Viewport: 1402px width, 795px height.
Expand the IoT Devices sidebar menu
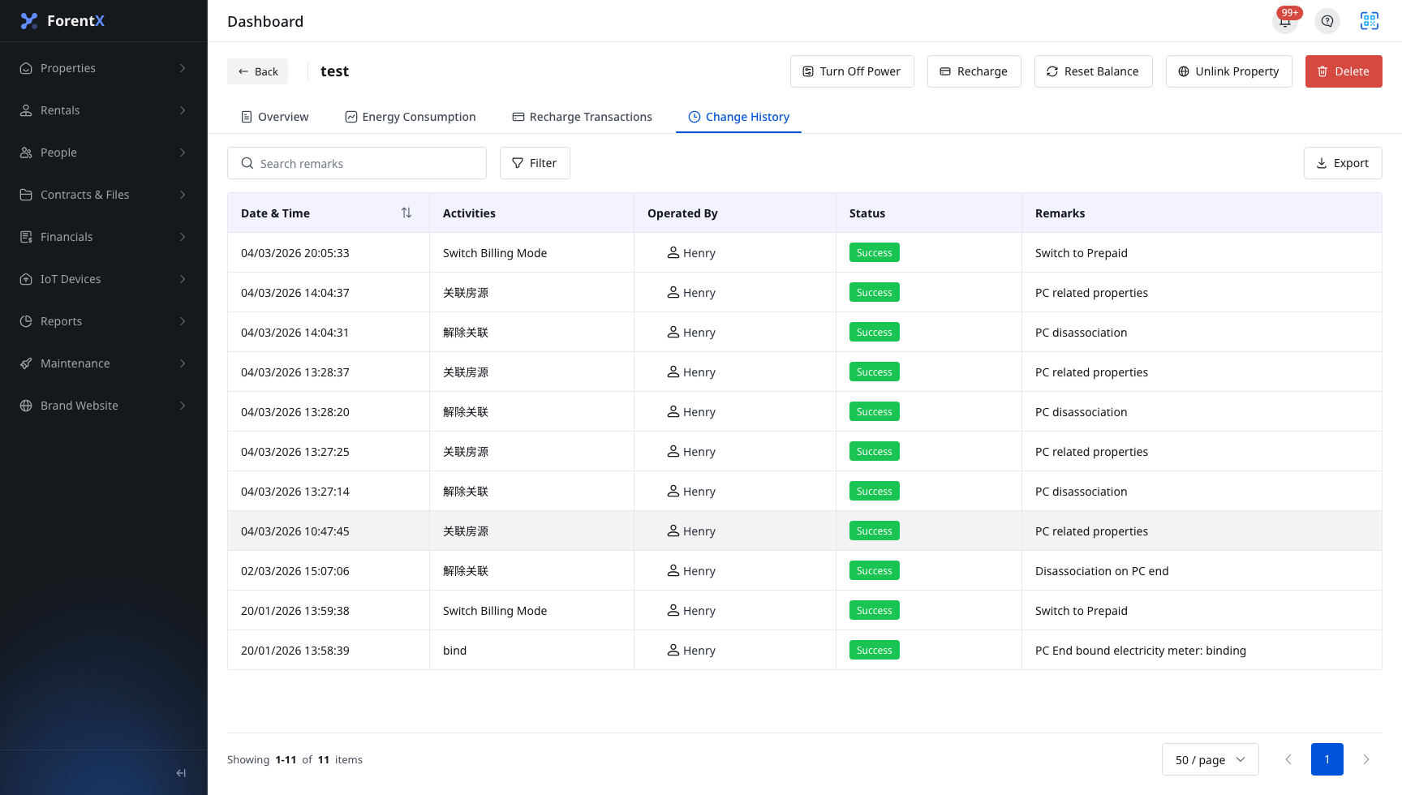click(x=104, y=279)
